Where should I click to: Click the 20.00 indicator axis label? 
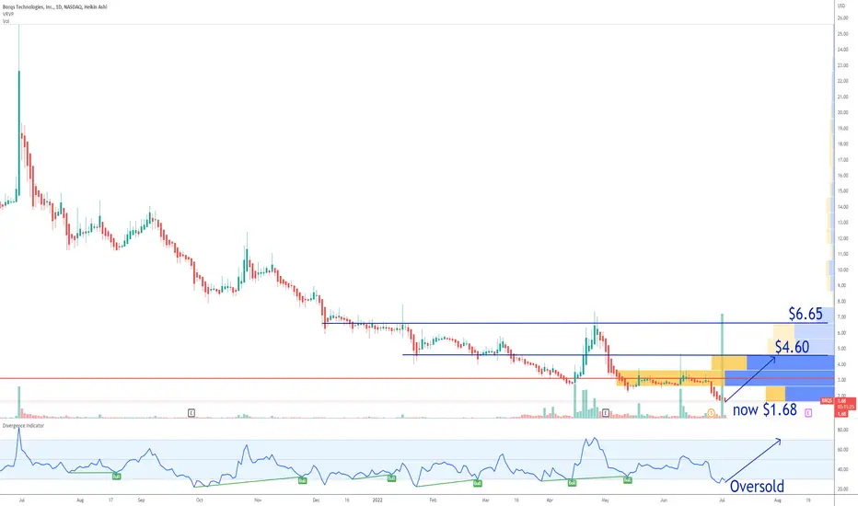click(842, 489)
